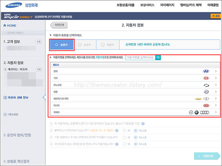Click the 현대 manufacturer name text

(55, 71)
